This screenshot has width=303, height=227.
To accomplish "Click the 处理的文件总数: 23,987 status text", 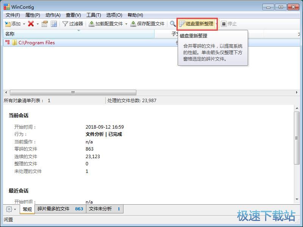I will point(132,100).
